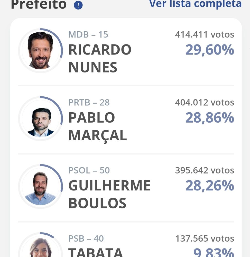Click Pablo Marçal's candidate photo
The height and width of the screenshot is (257, 250).
(40, 119)
